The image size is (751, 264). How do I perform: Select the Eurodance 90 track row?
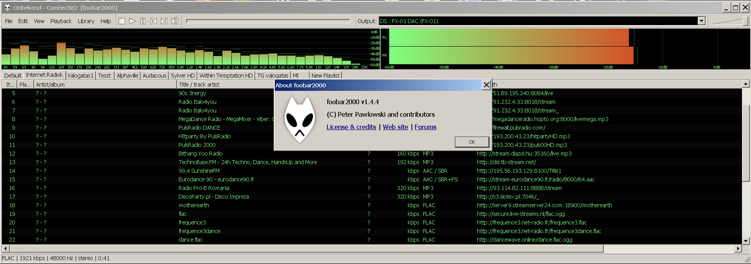click(x=372, y=179)
